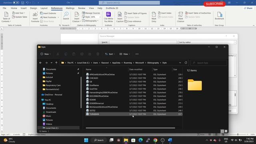The image size is (256, 144).
Task: Switch Explorer to large thumbnails view icon
Action: [x=226, y=131]
